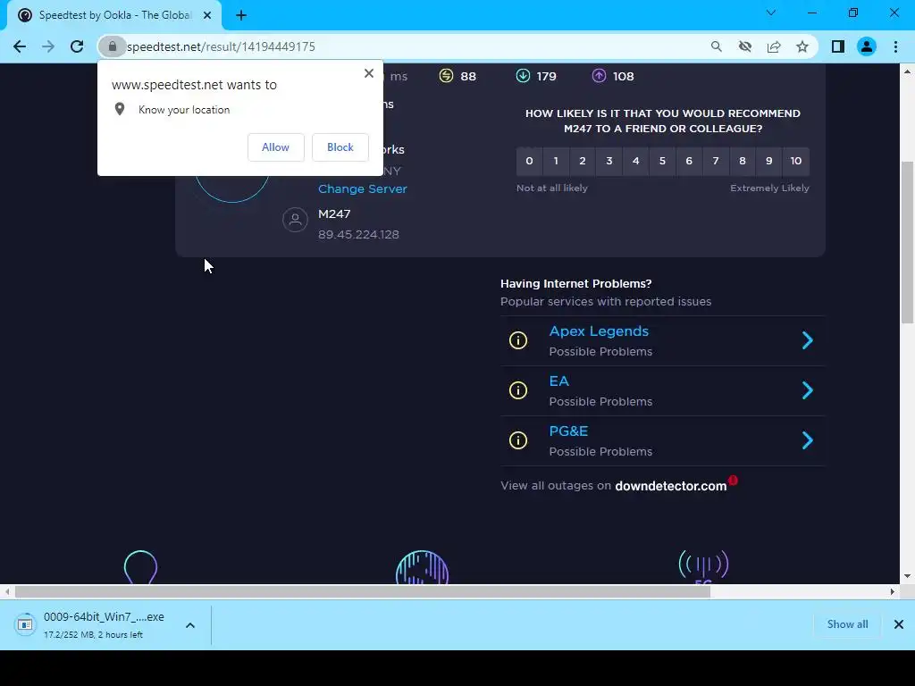
Task: Rate recommendation 8
Action: click(743, 161)
